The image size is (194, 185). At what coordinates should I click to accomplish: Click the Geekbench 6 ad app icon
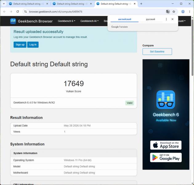tap(166, 100)
